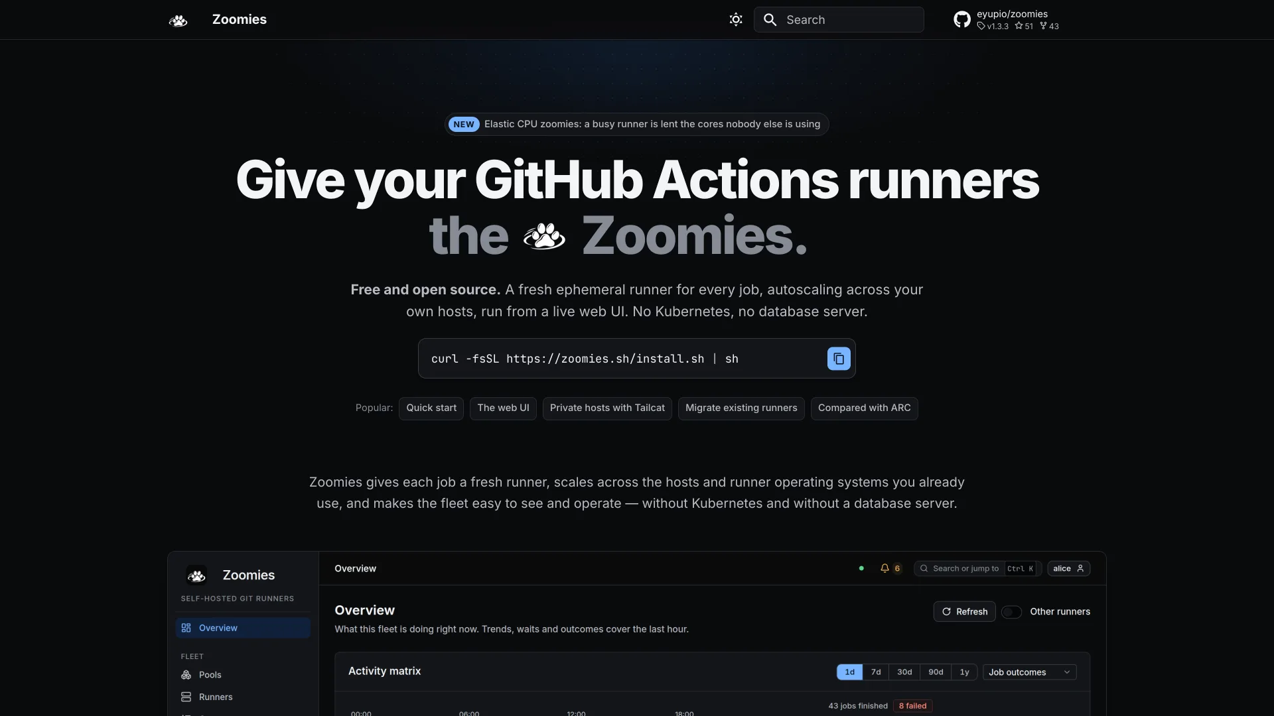Click the NEW Elastic CPU zoomies announcement
1274x716 pixels.
pyautogui.click(x=636, y=124)
